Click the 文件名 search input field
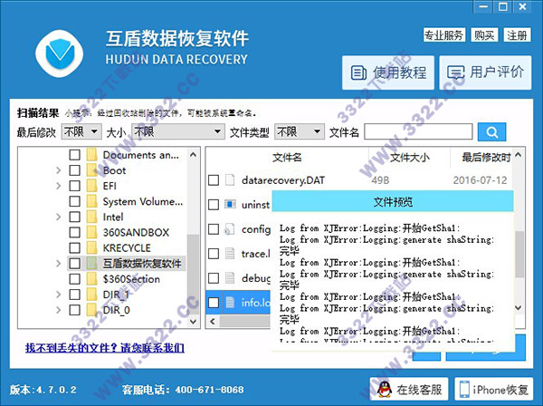543x406 pixels. 418,132
